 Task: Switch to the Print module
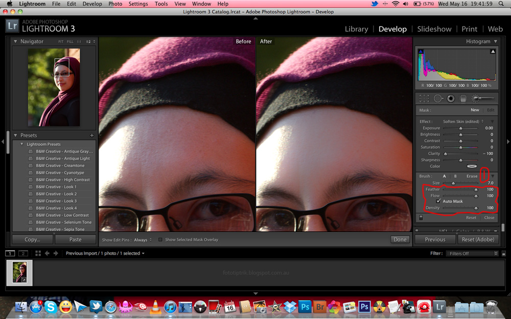(469, 29)
